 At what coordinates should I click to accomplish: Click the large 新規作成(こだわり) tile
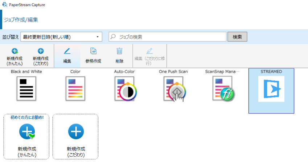[75, 136]
